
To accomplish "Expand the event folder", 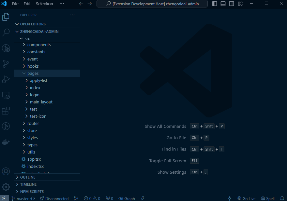I will coord(47,59).
